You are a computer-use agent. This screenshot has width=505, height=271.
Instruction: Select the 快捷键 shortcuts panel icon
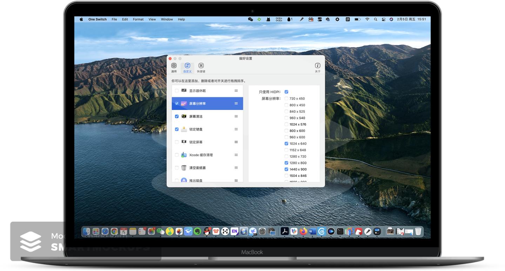201,65
